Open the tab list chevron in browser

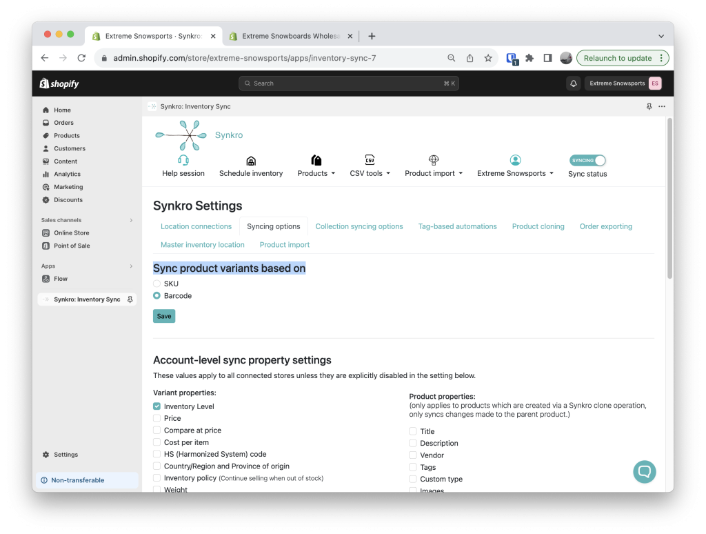pyautogui.click(x=661, y=36)
